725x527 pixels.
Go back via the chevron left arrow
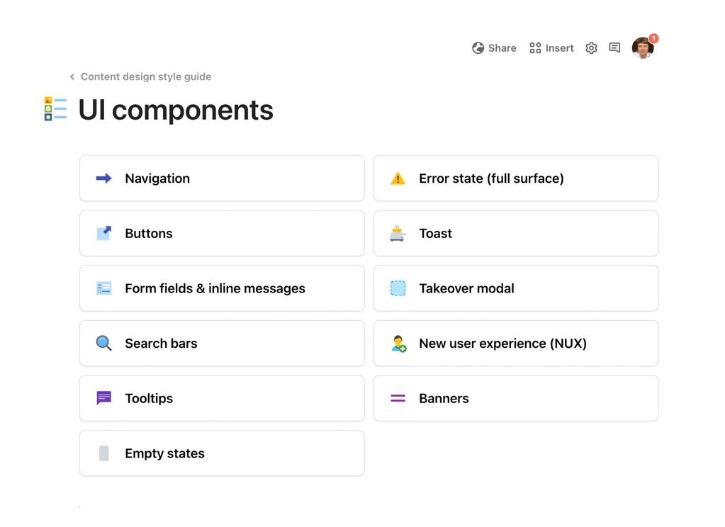(72, 76)
